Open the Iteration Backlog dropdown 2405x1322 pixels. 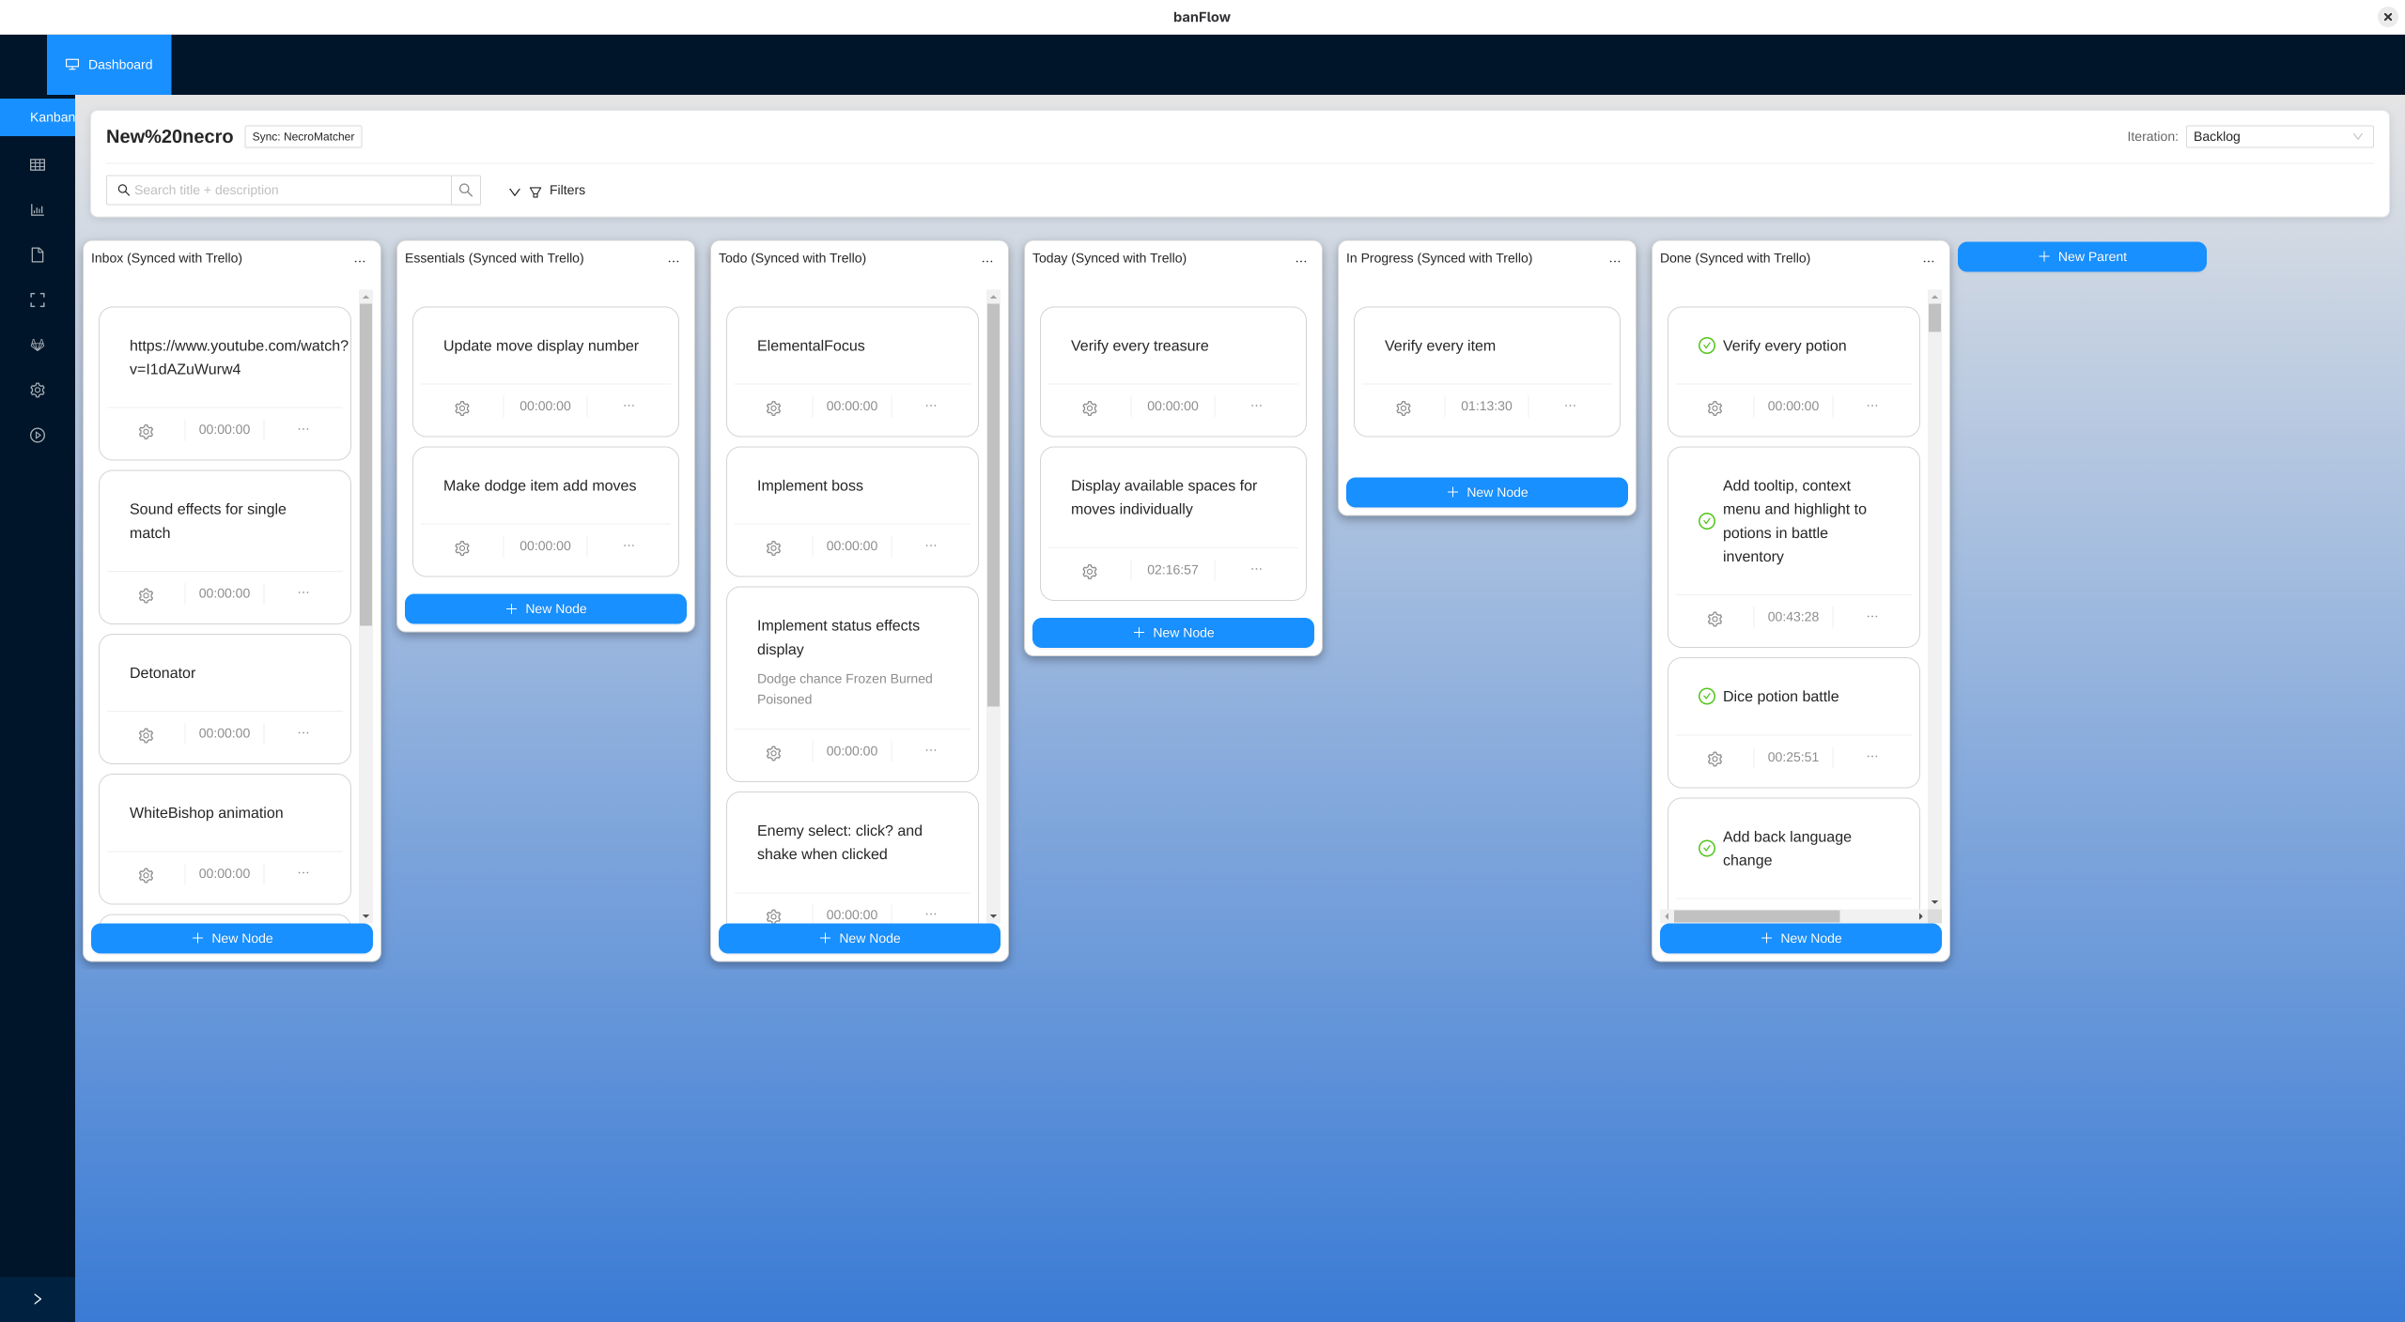[2279, 136]
